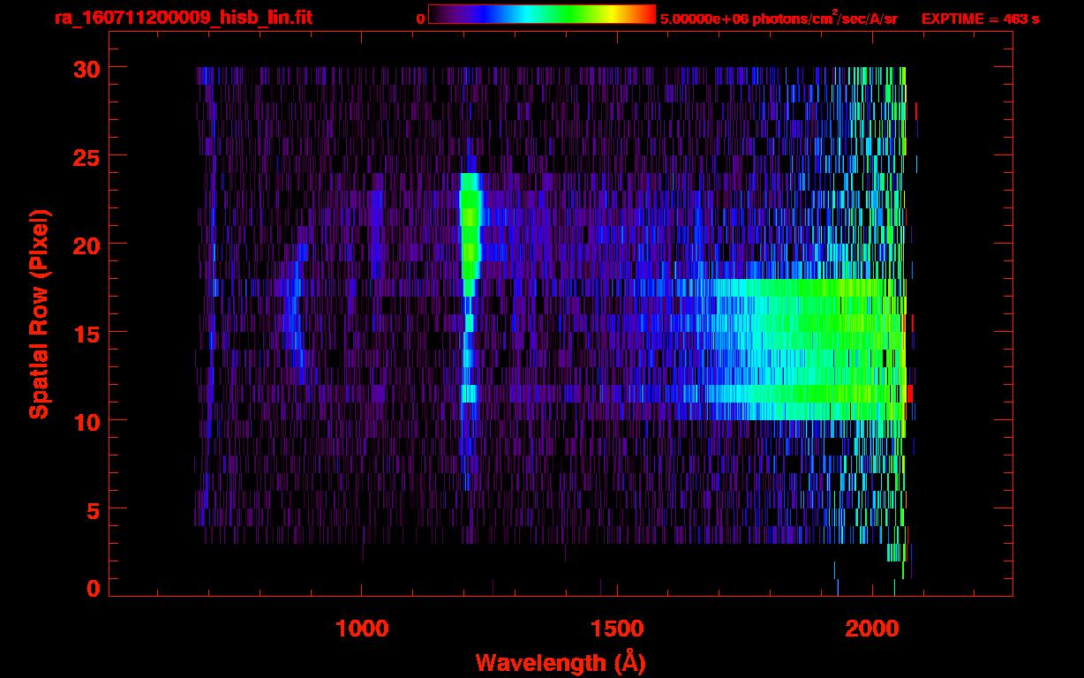
Task: Click the 1500 tick label on the wavelength axis
Action: [616, 629]
